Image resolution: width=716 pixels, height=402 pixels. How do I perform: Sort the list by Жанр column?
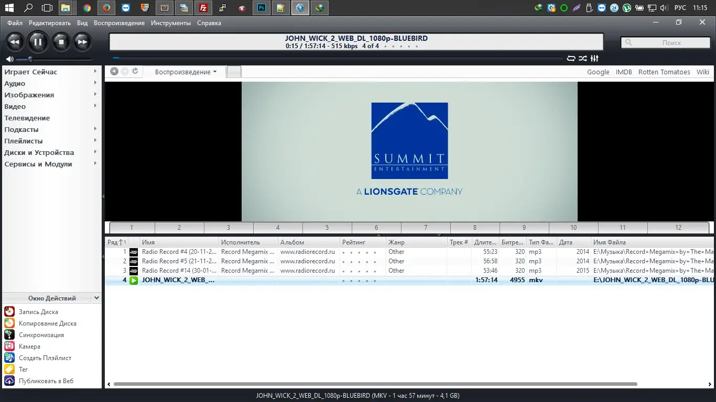point(416,242)
